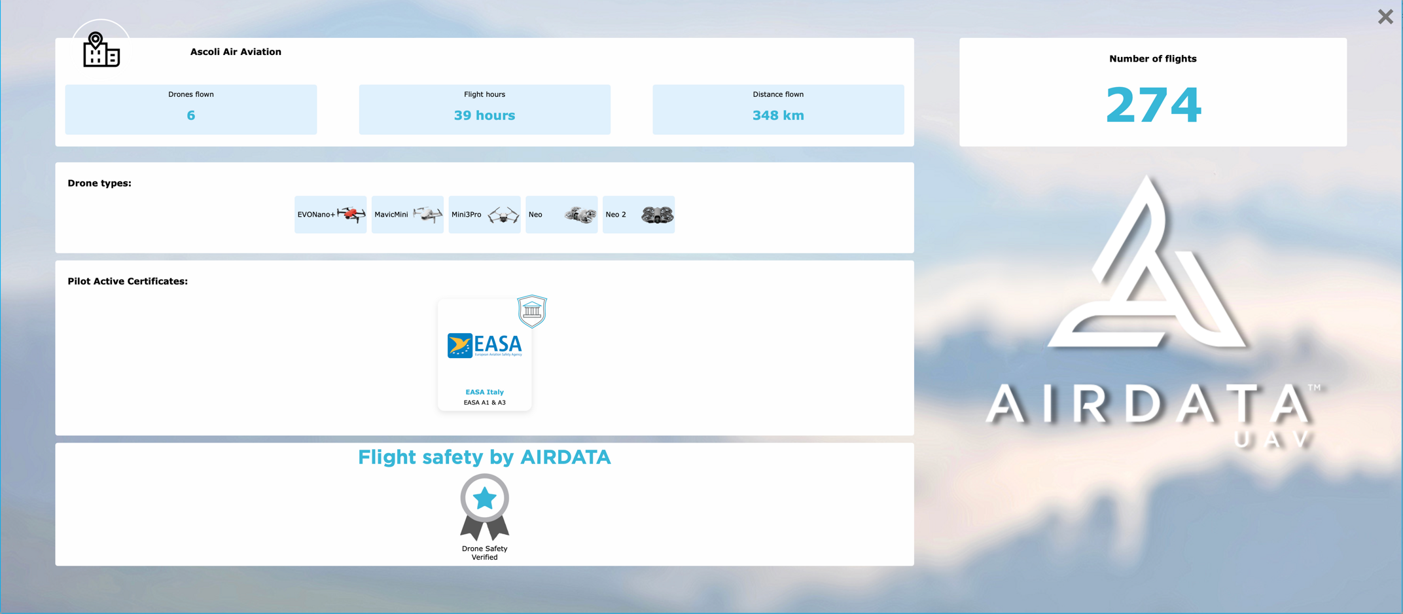
Task: Click the 348 km value
Action: [778, 115]
